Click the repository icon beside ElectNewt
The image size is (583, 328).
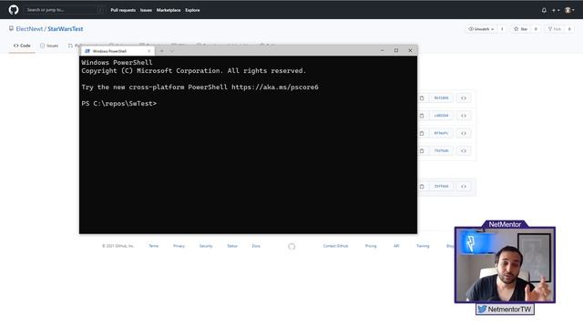coord(11,28)
